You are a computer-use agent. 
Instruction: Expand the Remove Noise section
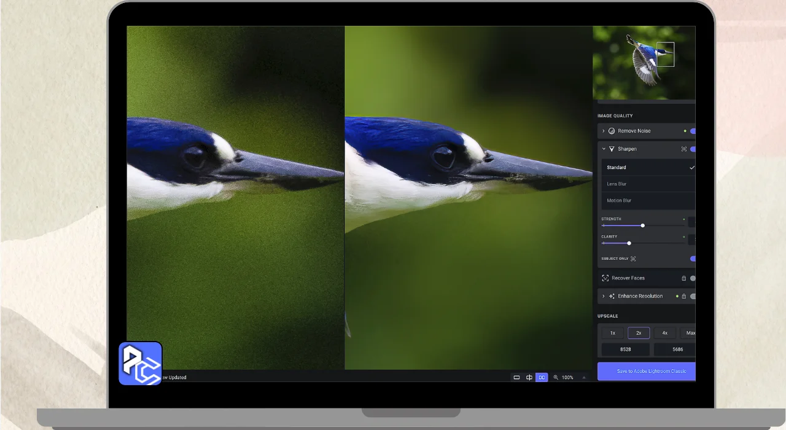click(x=603, y=131)
